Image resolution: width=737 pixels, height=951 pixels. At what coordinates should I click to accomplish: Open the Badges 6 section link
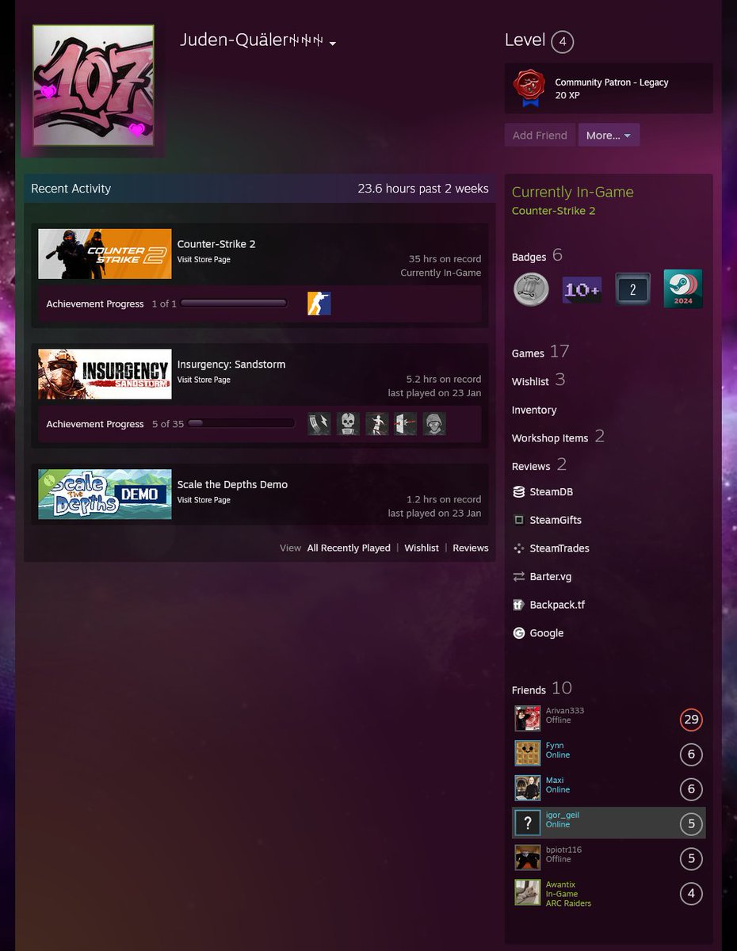pos(537,255)
